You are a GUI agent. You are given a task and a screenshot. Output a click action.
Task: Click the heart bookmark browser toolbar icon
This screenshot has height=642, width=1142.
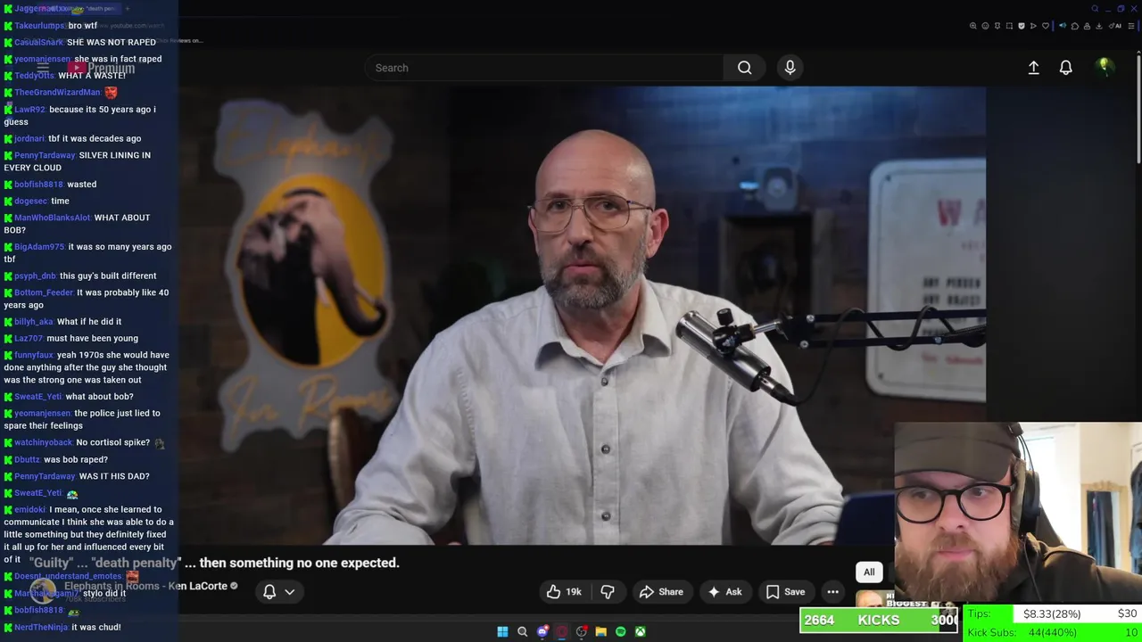point(1046,26)
